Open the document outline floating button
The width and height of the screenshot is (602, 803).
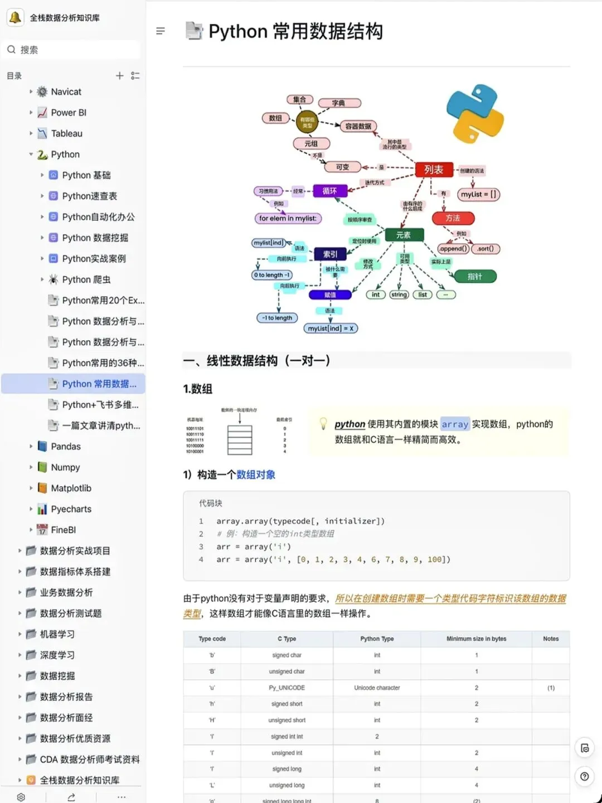[584, 748]
